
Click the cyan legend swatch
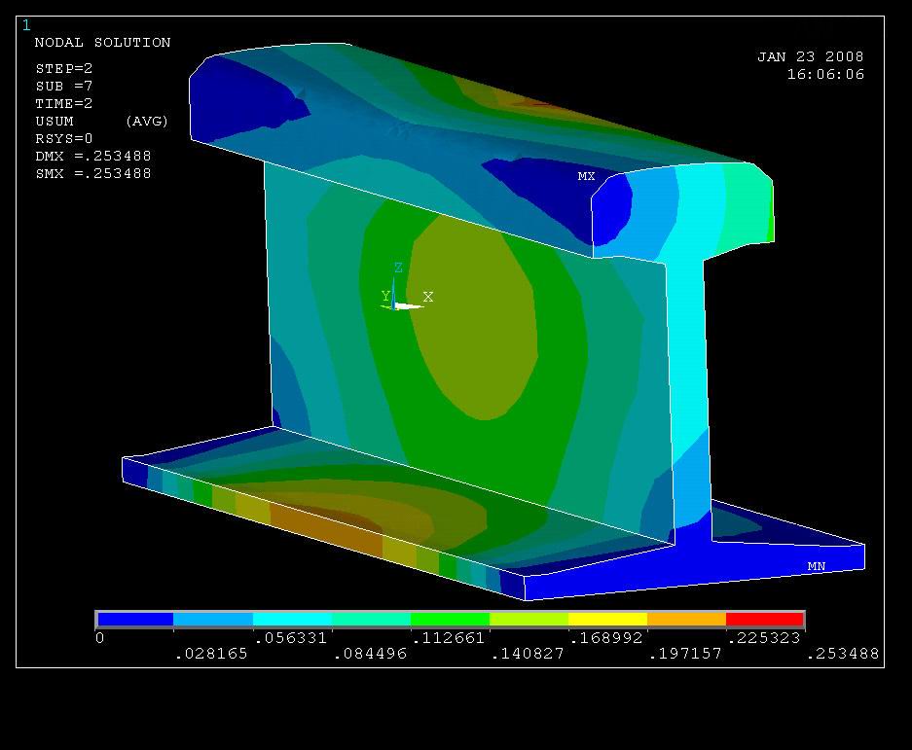[293, 620]
